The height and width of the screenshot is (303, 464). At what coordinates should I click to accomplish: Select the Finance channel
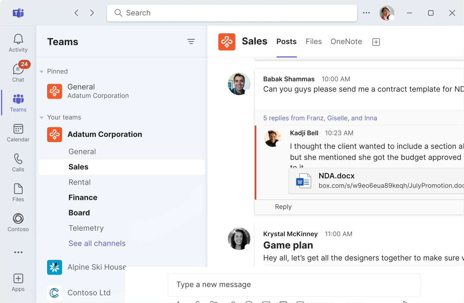(x=83, y=198)
